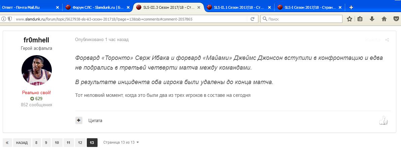The height and width of the screenshot is (151, 401).
Task: Click tracking protection shield icon
Action: (10, 19)
